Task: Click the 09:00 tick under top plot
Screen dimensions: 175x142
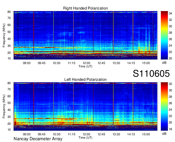Action: tap(27, 63)
